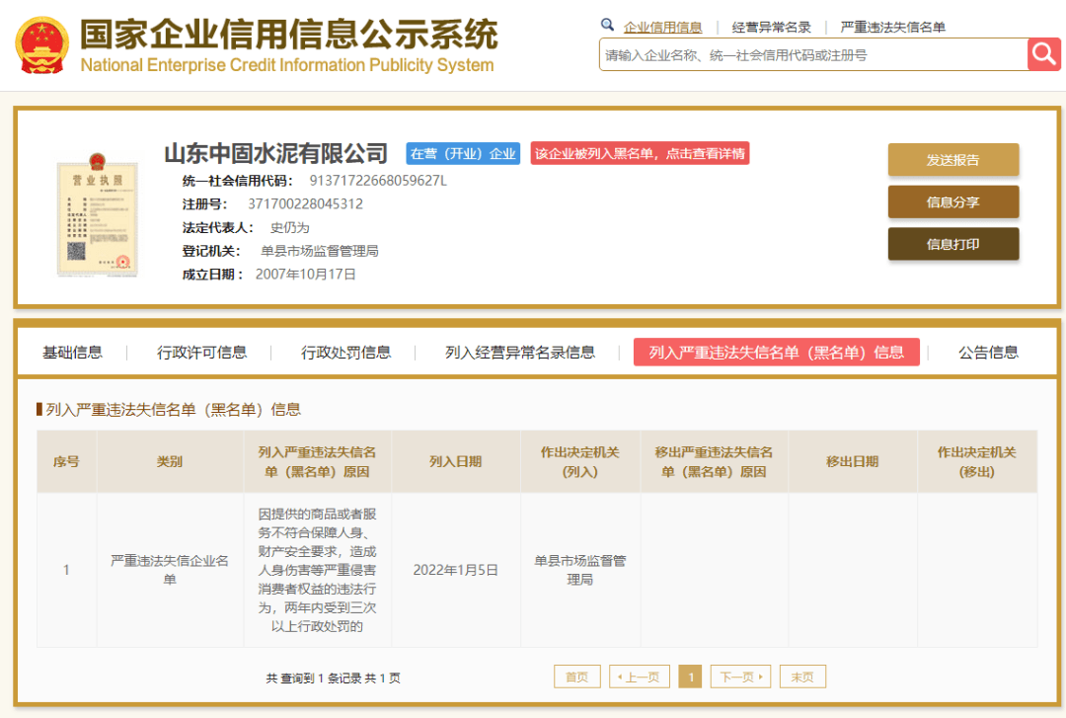This screenshot has width=1066, height=718.
Task: Switch to the 基础信息 tab
Action: click(x=72, y=353)
